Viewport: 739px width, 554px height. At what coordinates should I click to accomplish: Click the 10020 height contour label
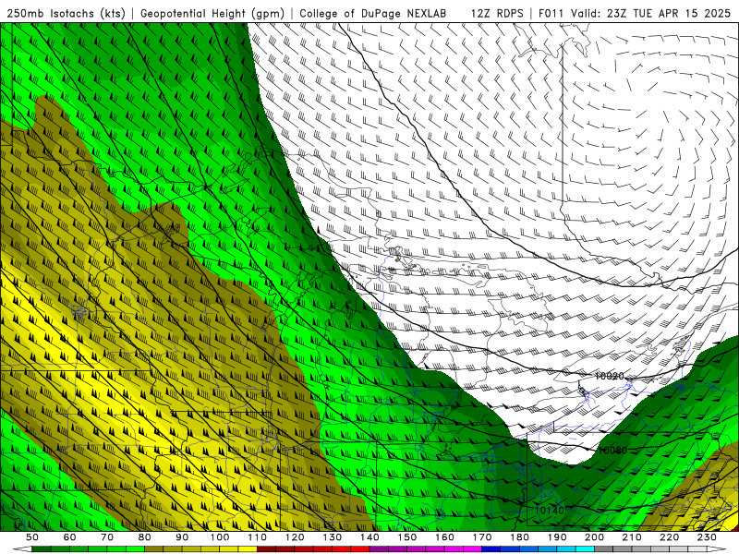[610, 377]
